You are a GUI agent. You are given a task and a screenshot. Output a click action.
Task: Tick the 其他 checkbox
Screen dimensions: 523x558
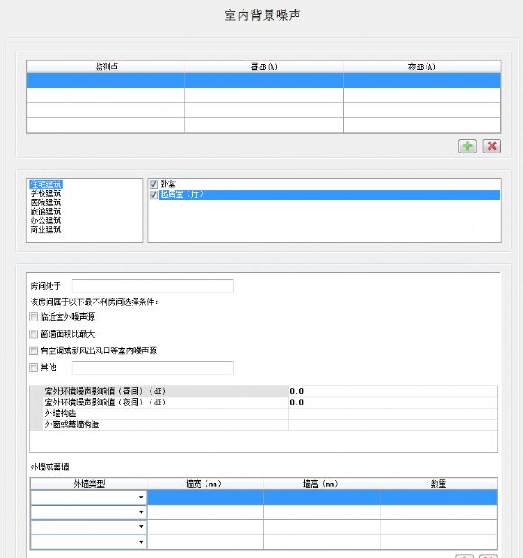click(33, 367)
